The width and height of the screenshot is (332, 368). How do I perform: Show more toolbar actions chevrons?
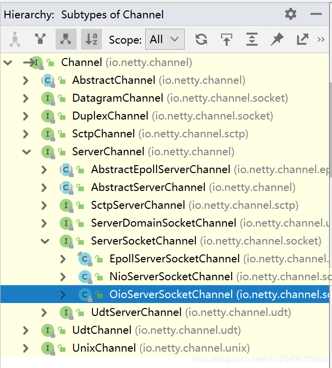click(321, 40)
